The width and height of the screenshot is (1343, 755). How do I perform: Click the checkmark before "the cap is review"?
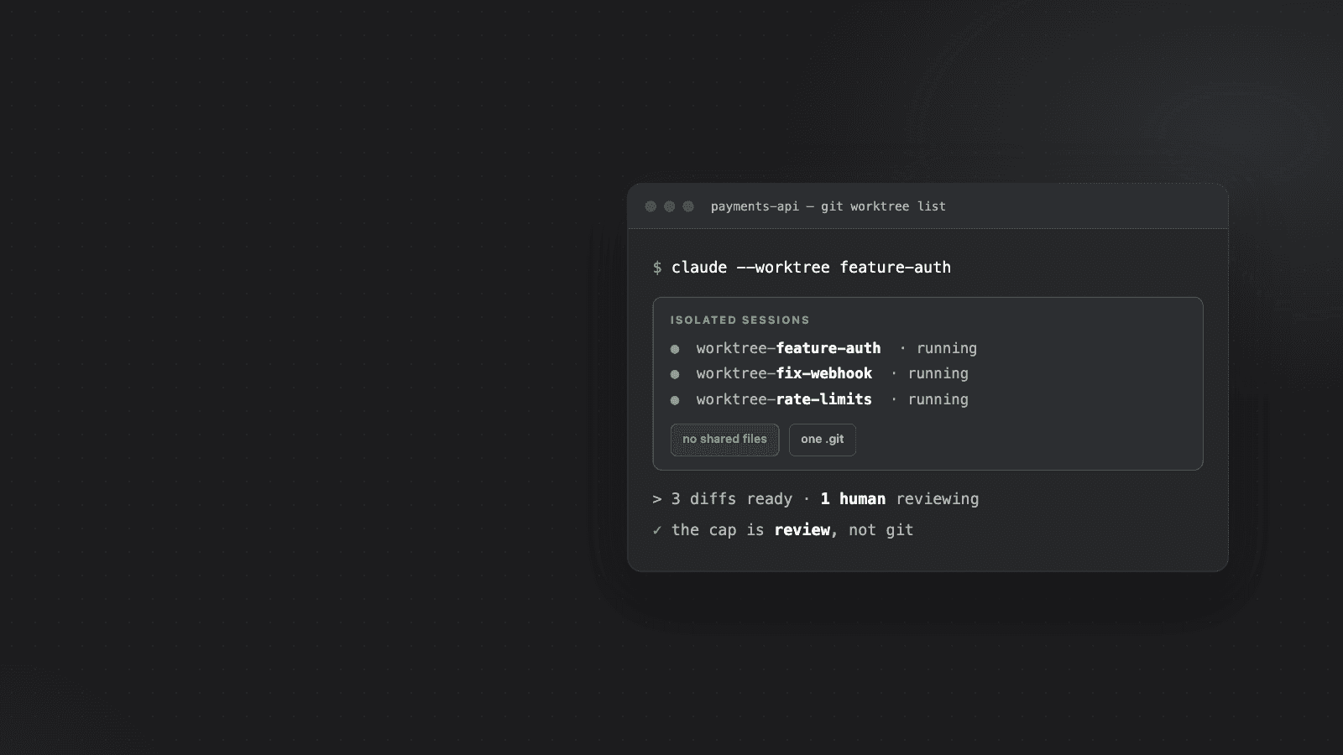tap(657, 530)
